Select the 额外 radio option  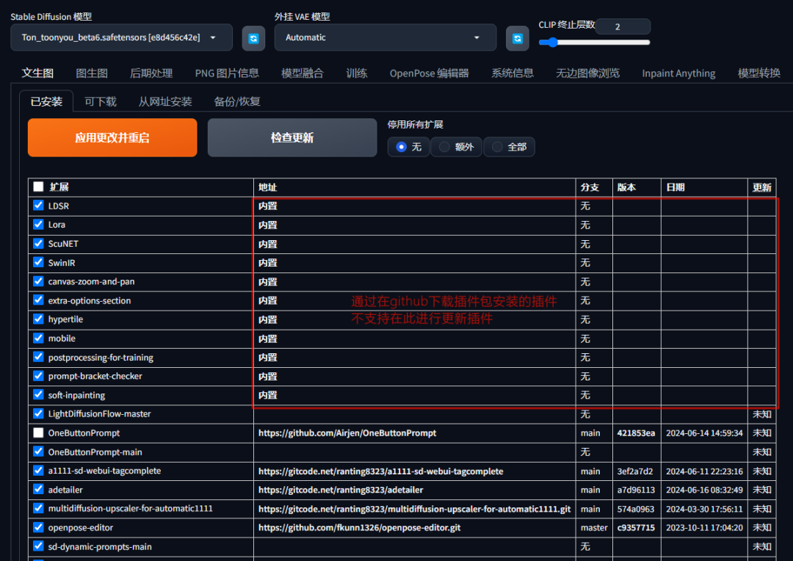pos(456,147)
